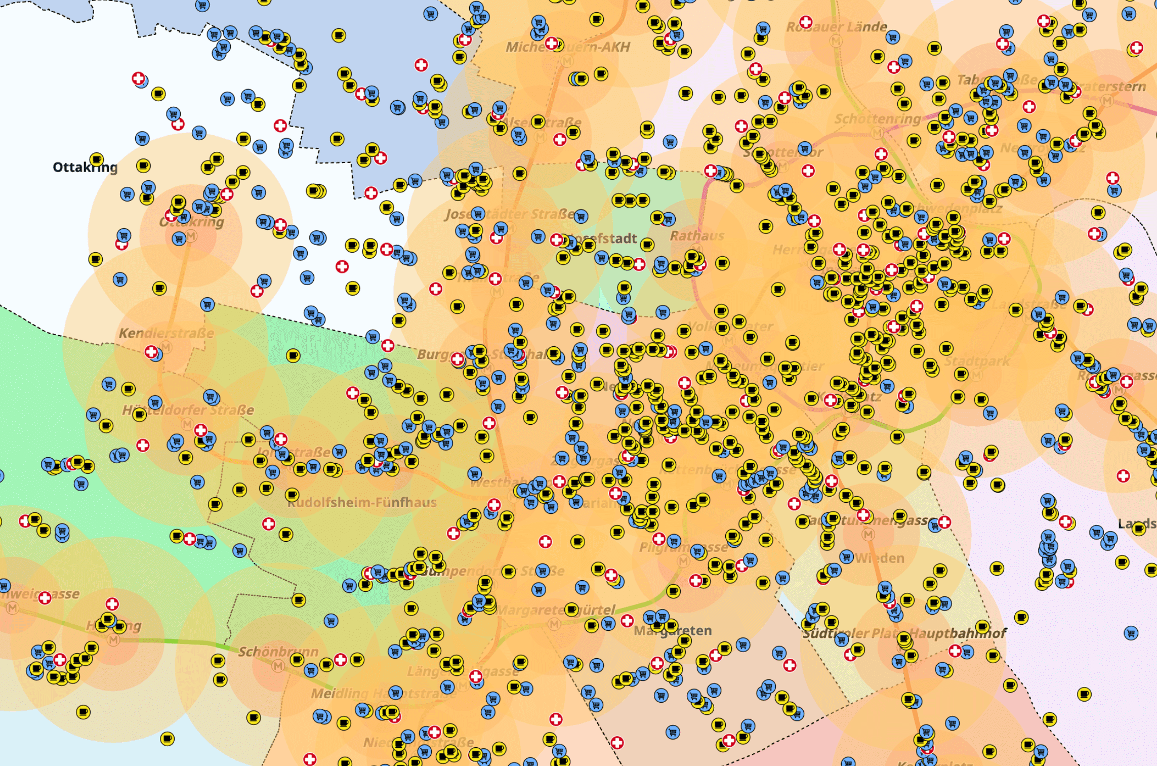Click pharmacy cross marker below Rudolfsheim-Fünfhaus label
This screenshot has height=766, width=1157.
[x=269, y=524]
